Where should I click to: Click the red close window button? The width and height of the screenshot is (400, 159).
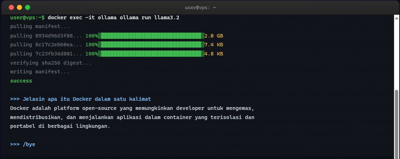(11, 7)
